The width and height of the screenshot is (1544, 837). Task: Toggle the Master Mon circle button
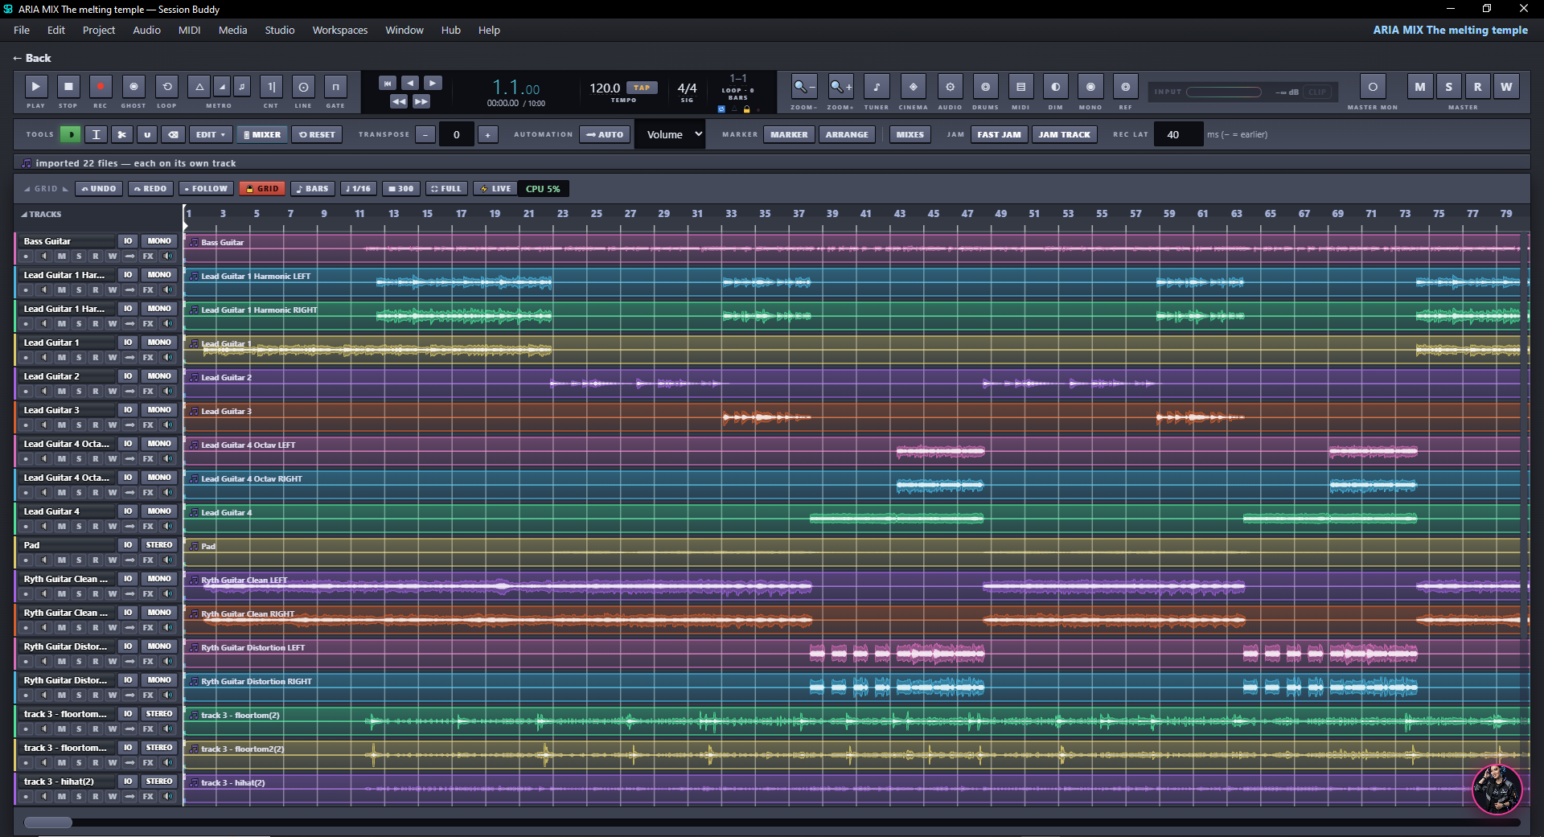click(1373, 86)
